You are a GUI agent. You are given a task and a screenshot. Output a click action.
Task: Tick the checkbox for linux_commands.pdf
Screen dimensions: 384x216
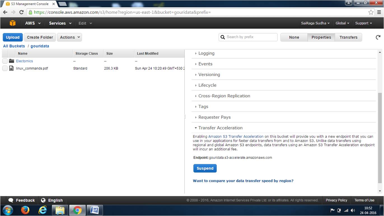(x=5, y=68)
